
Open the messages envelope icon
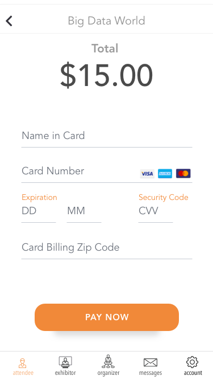(151, 362)
